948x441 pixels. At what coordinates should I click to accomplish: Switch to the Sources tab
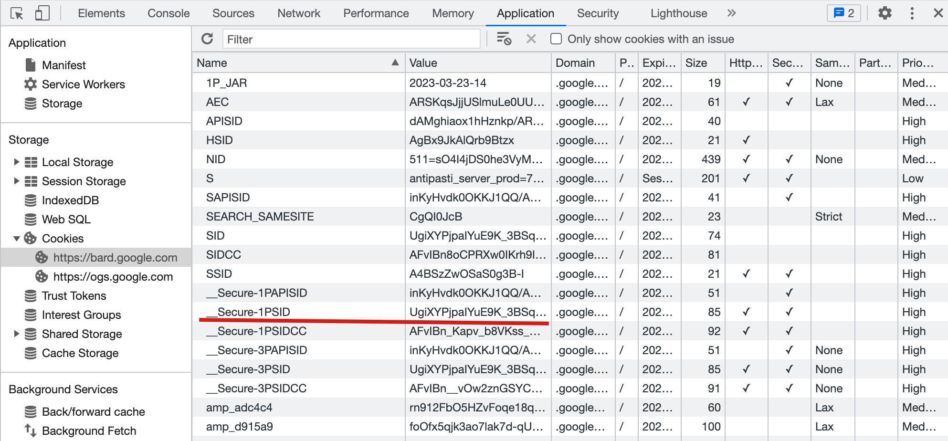coord(233,13)
